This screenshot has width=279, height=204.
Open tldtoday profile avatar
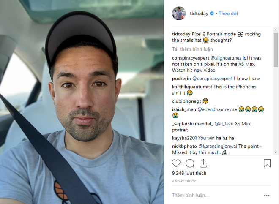coord(179,14)
